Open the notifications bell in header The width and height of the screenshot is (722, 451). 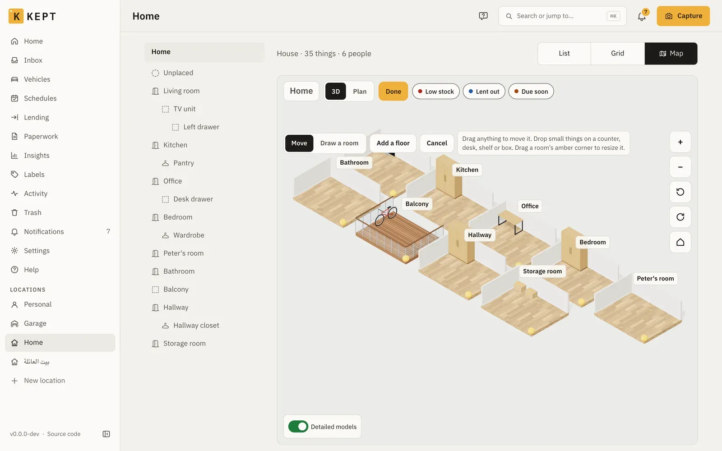coord(642,16)
